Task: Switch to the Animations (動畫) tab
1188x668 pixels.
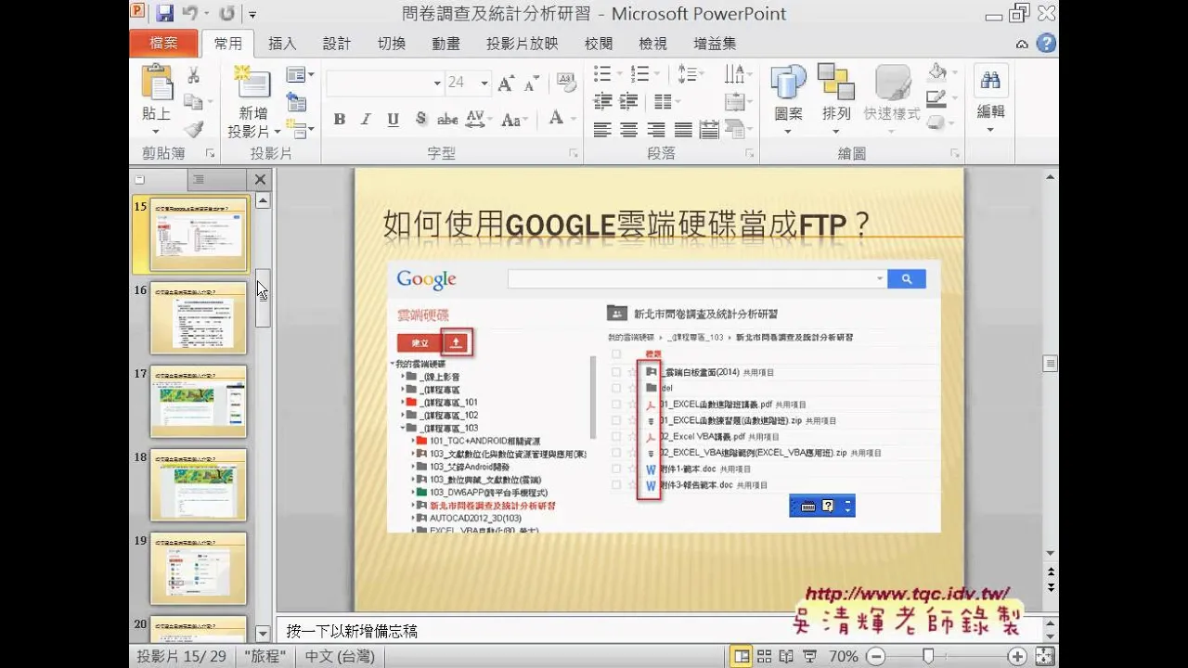Action: click(445, 44)
